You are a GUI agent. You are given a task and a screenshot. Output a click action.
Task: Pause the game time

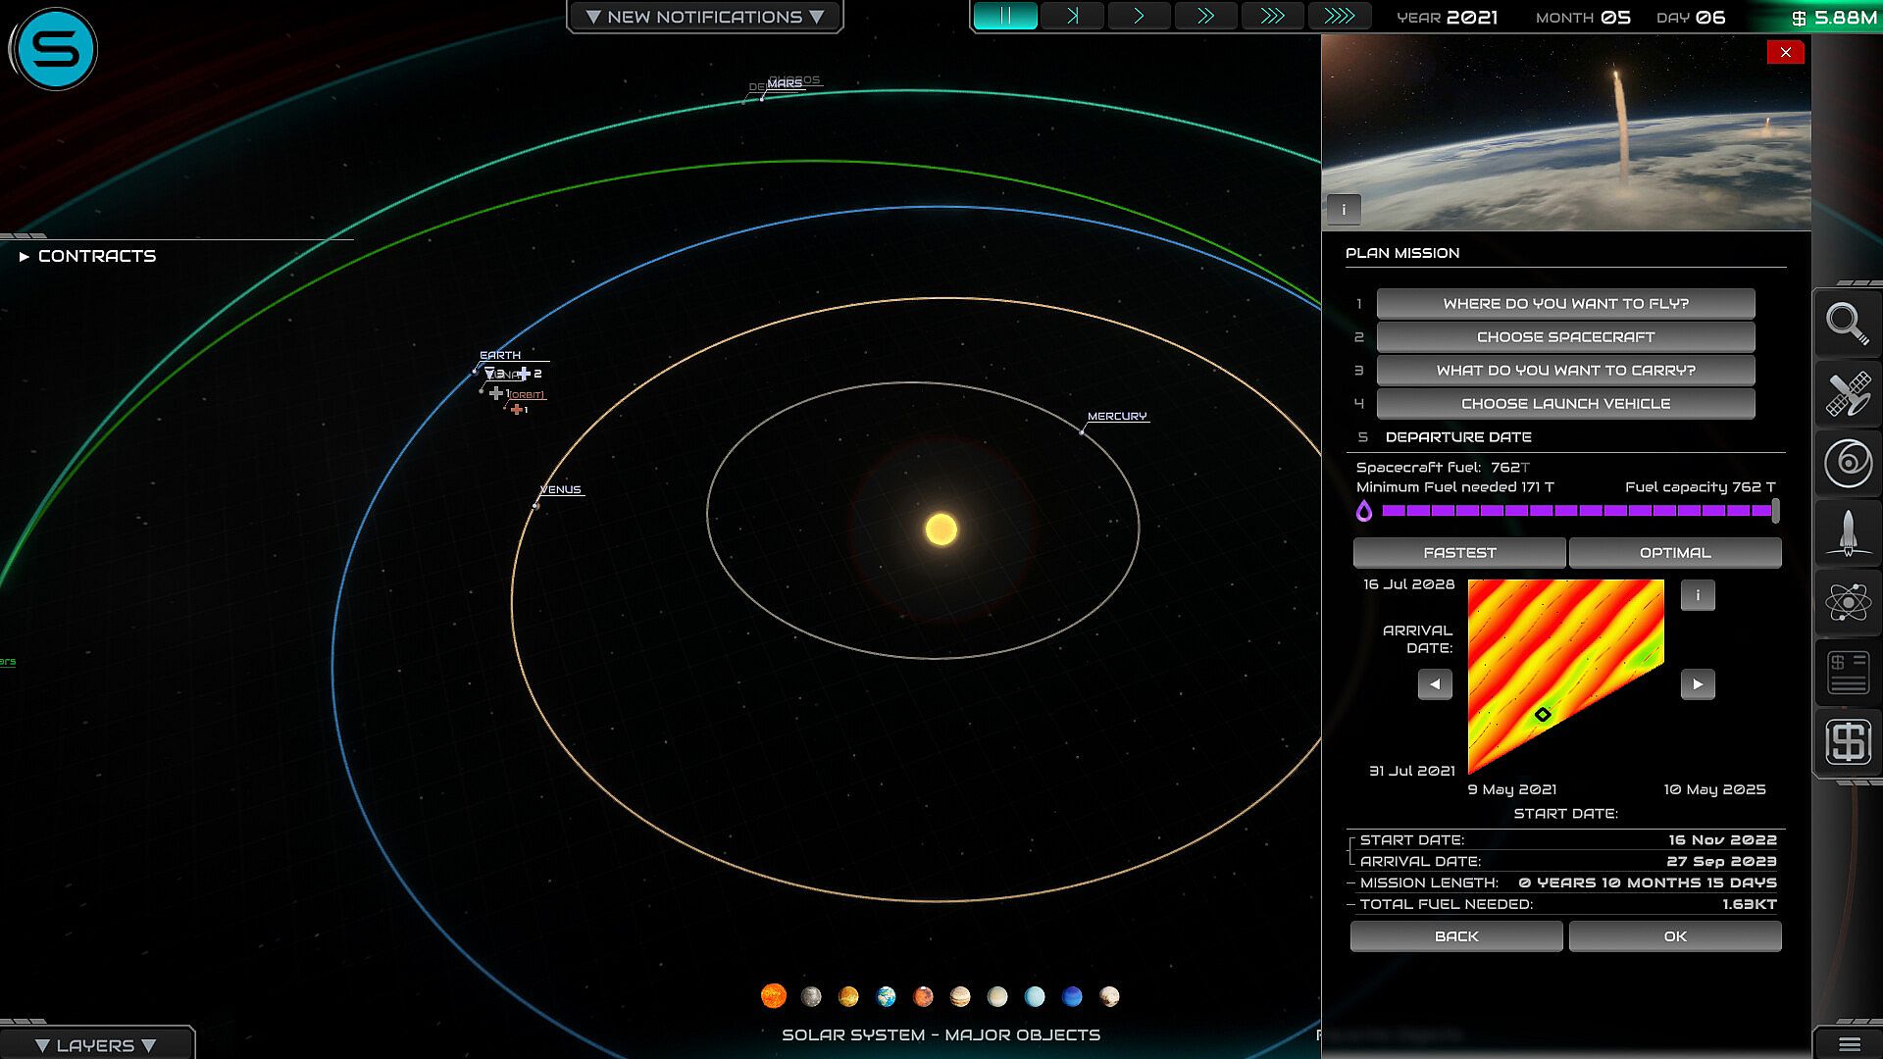[1005, 16]
